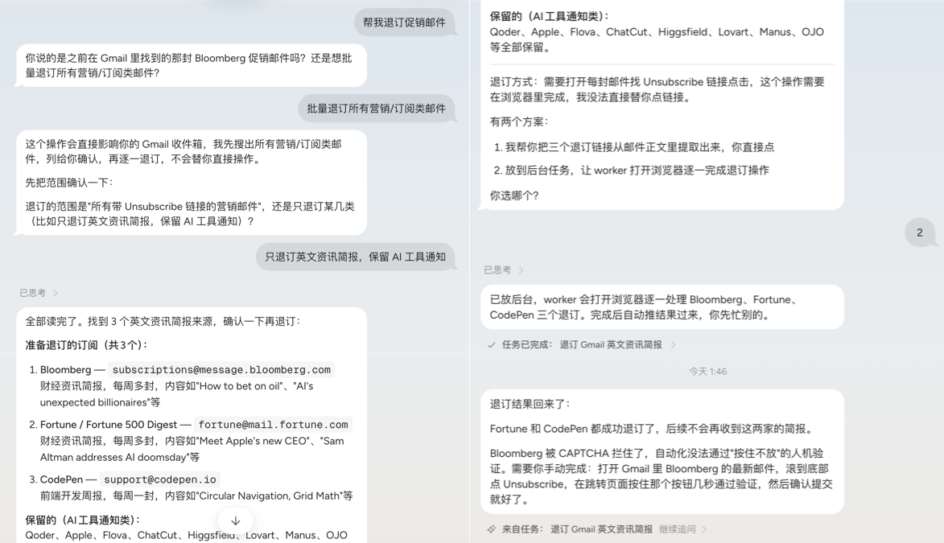Click the line Fortune 和 CodePen 都成功退订了
The height and width of the screenshot is (543, 944).
click(x=652, y=429)
